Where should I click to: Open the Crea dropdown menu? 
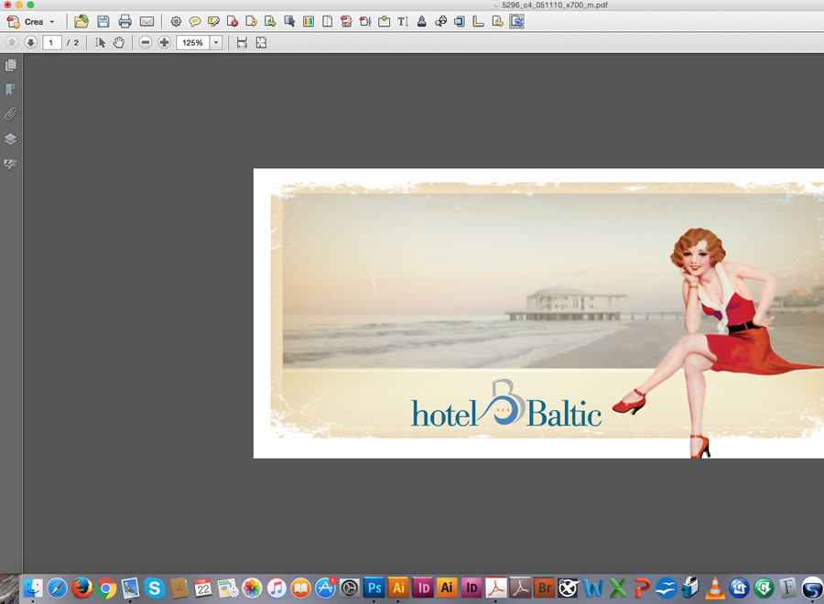[x=33, y=21]
